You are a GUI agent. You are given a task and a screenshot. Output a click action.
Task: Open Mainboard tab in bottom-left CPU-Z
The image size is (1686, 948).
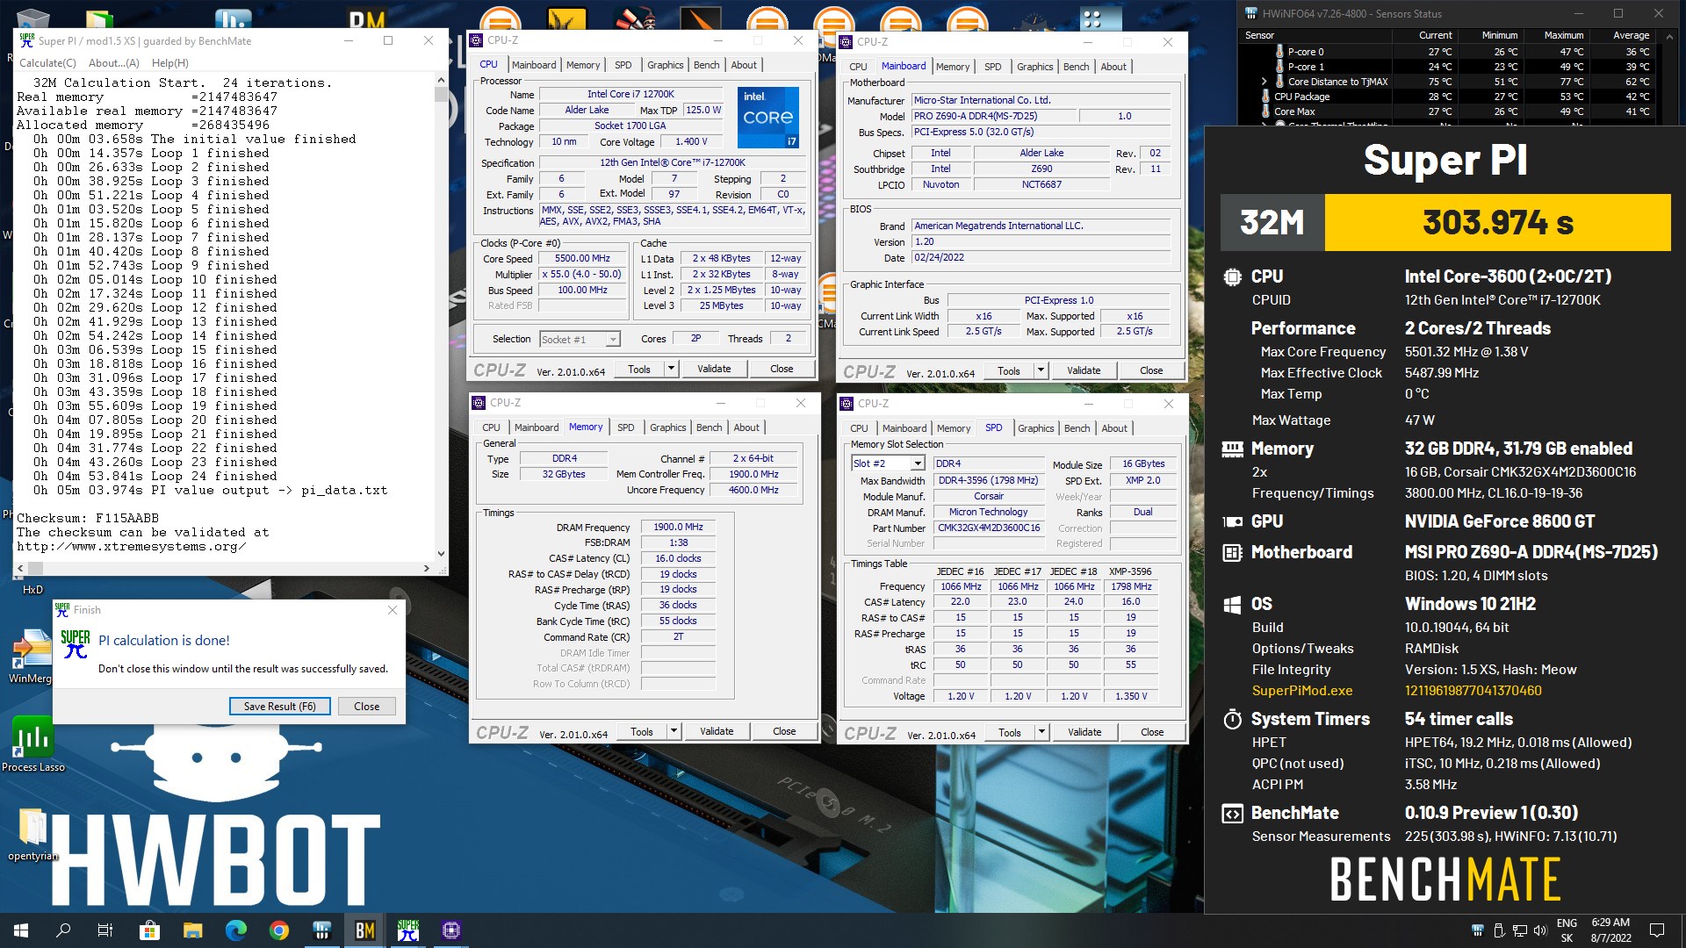pos(537,427)
